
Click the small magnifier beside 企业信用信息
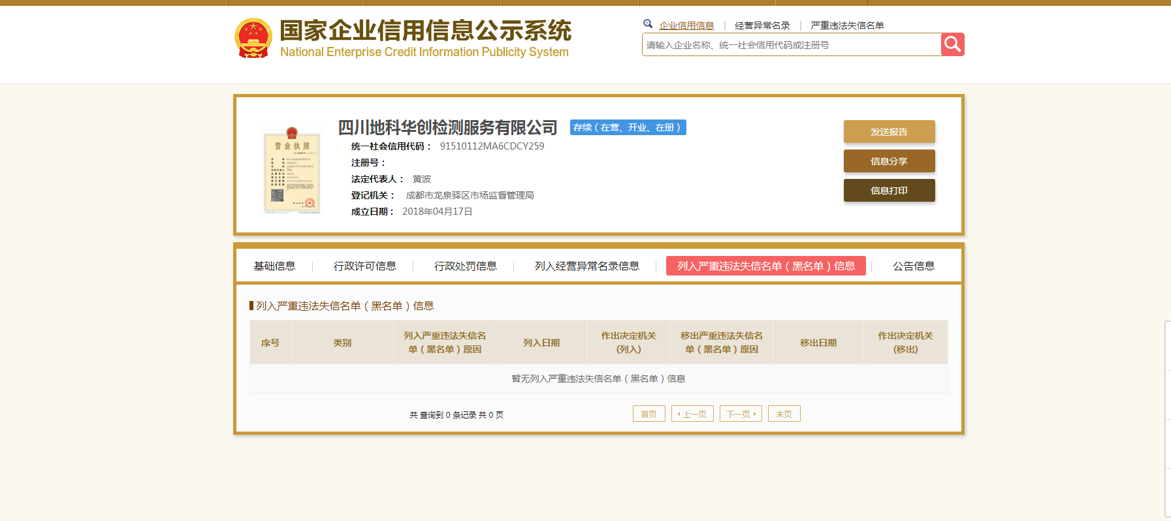pos(648,24)
